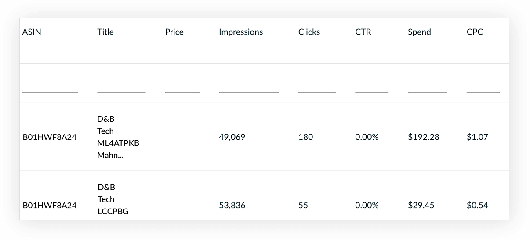The width and height of the screenshot is (530, 241).
Task: Sort table by Impressions header
Action: tap(241, 32)
